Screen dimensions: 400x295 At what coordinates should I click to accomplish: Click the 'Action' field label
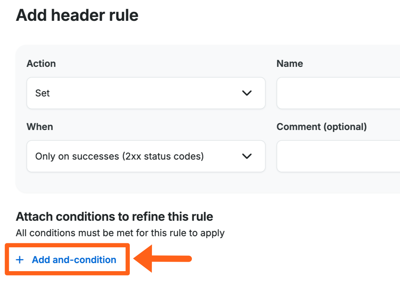tap(41, 64)
